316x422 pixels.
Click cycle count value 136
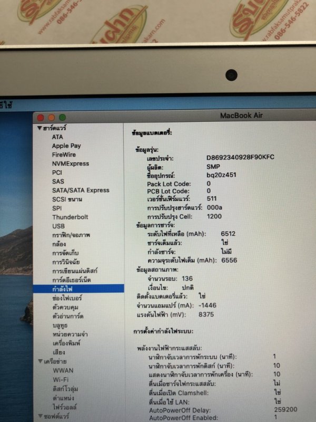click(187, 279)
